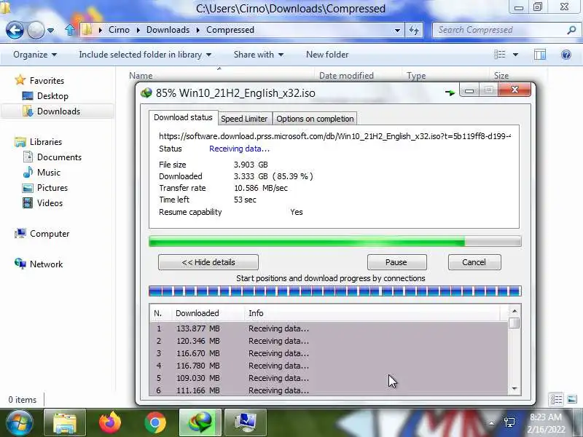
Task: Sort by the Size column header
Action: (x=501, y=76)
